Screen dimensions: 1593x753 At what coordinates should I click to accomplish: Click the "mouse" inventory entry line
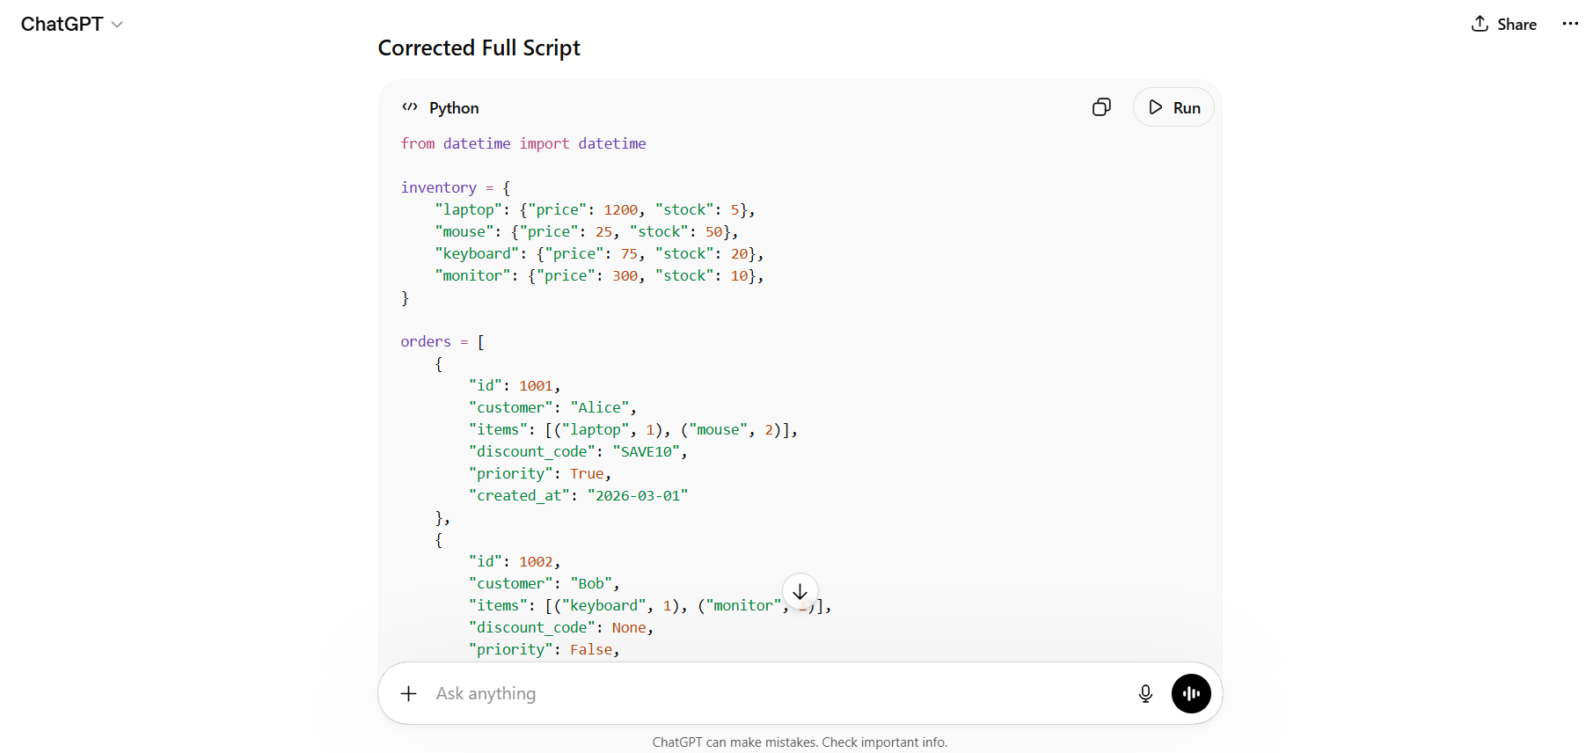[x=587, y=231]
